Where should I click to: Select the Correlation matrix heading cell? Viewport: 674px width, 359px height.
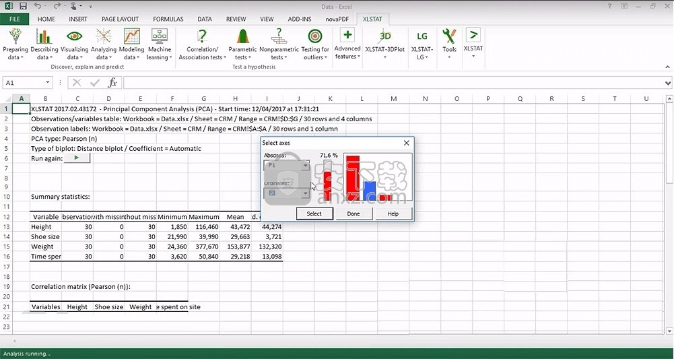point(80,286)
